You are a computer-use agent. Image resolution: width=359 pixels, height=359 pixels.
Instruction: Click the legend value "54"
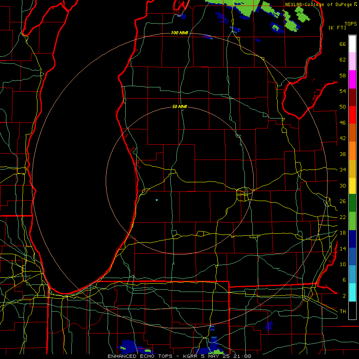(x=343, y=91)
